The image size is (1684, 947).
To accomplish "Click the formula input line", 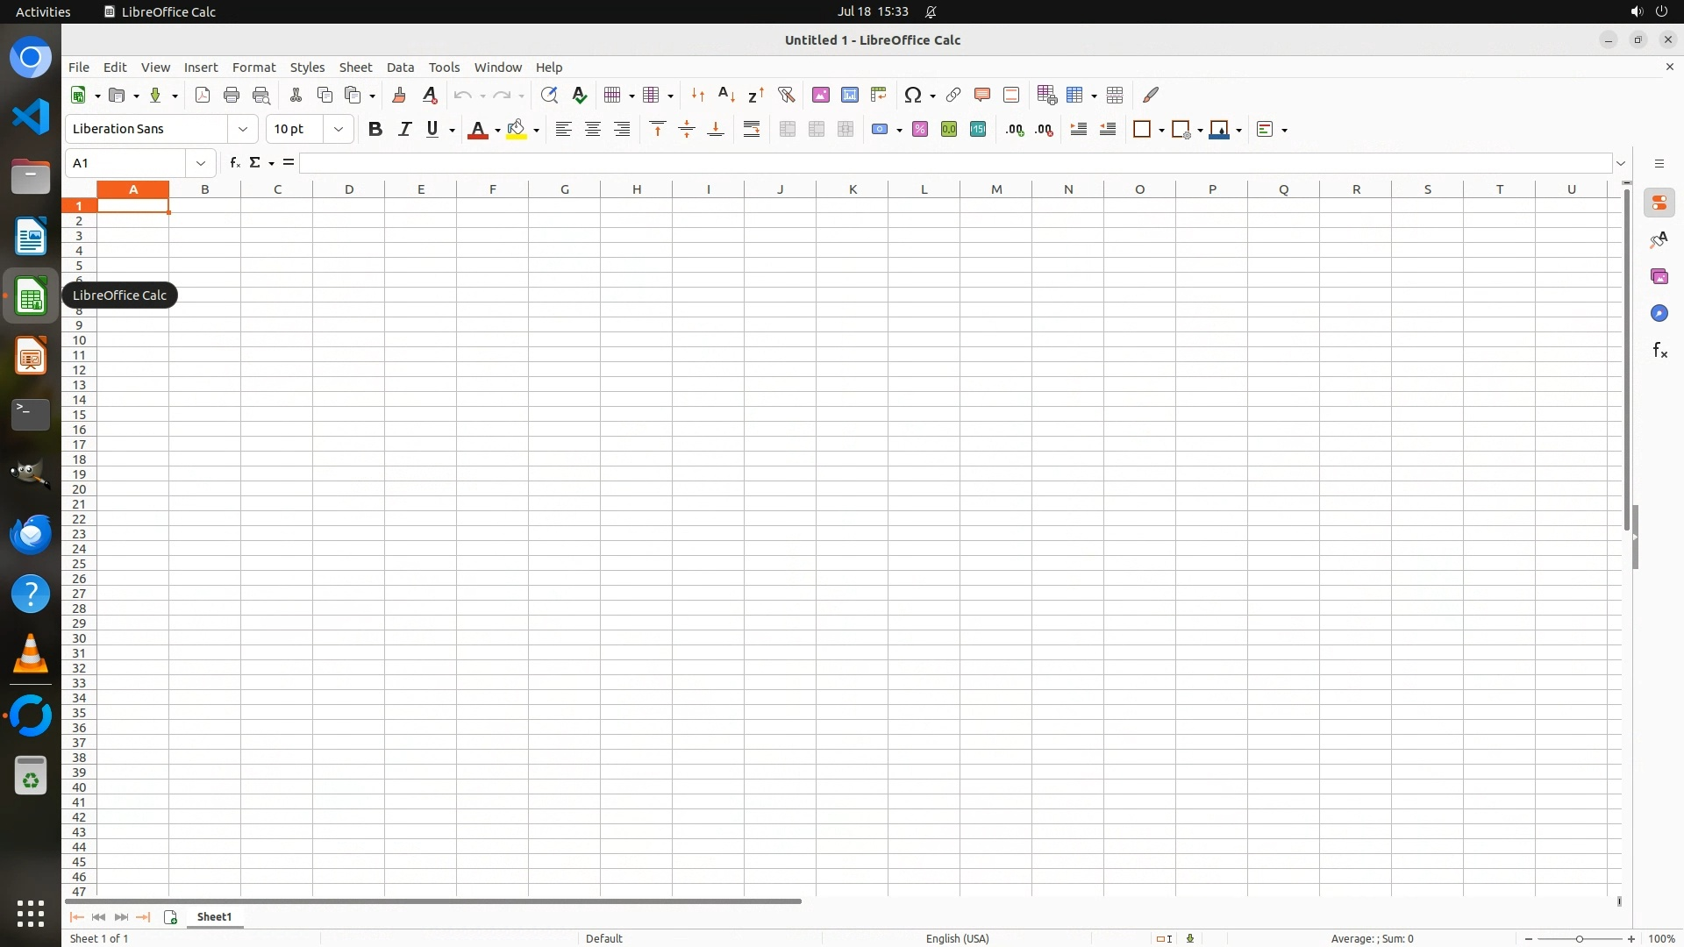I will tap(954, 163).
